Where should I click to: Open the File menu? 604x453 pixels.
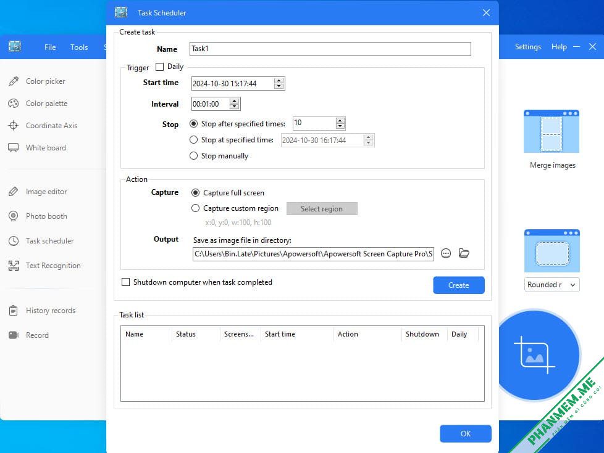pyautogui.click(x=50, y=47)
